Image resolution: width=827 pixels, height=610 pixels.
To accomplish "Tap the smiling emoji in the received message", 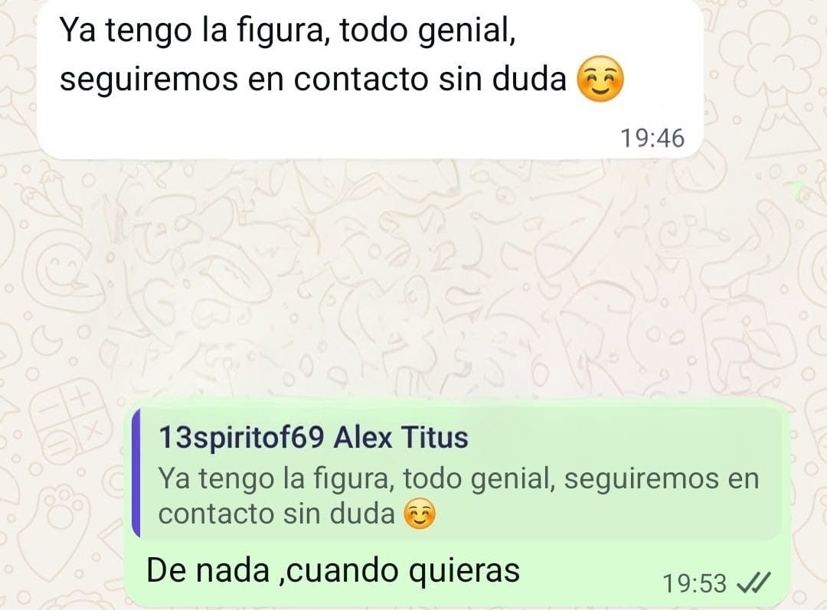I will click(600, 79).
